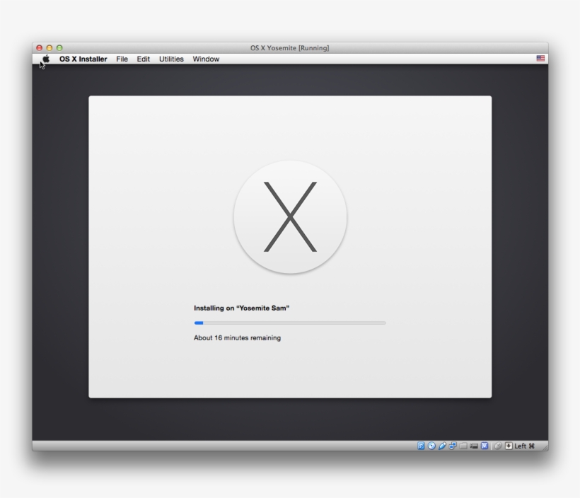Click the audio status indicator icon
Screen dimensions: 580x498
click(x=441, y=446)
